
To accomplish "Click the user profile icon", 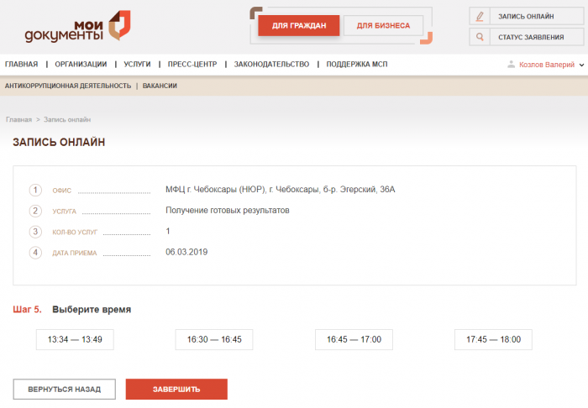I will pos(511,65).
